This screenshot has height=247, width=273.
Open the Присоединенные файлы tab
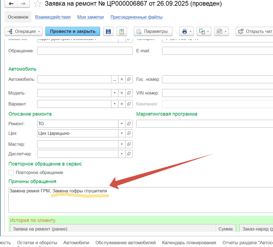coord(136,17)
